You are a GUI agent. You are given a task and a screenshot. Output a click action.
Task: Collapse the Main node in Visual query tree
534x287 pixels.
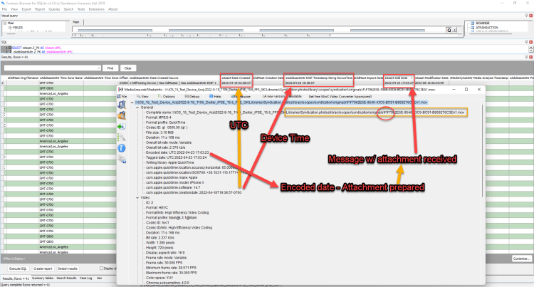coord(4,23)
